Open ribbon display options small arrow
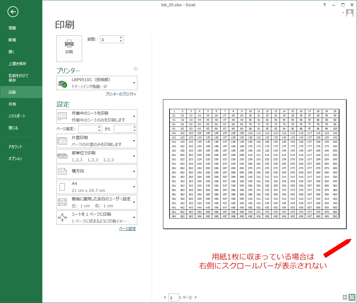 (343, 13)
